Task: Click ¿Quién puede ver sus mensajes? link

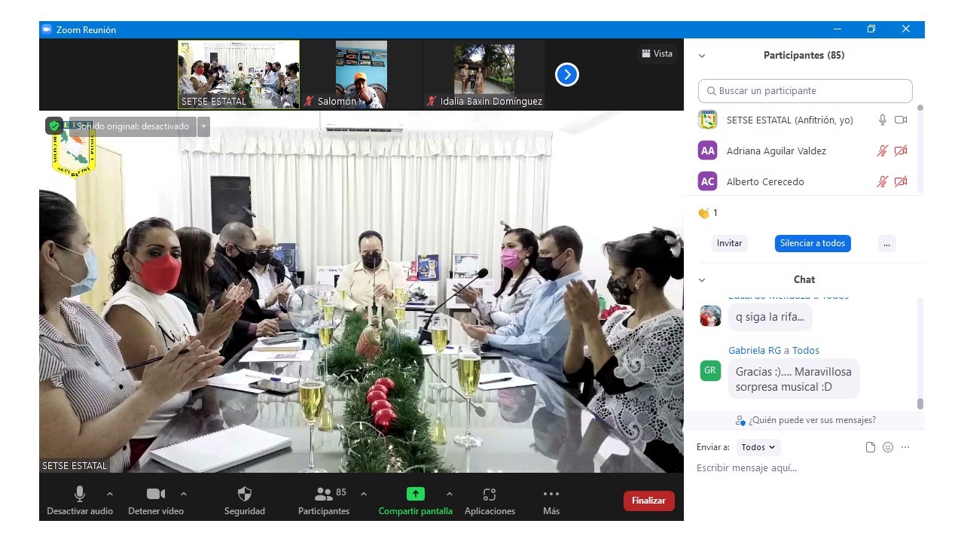Action: (x=806, y=420)
